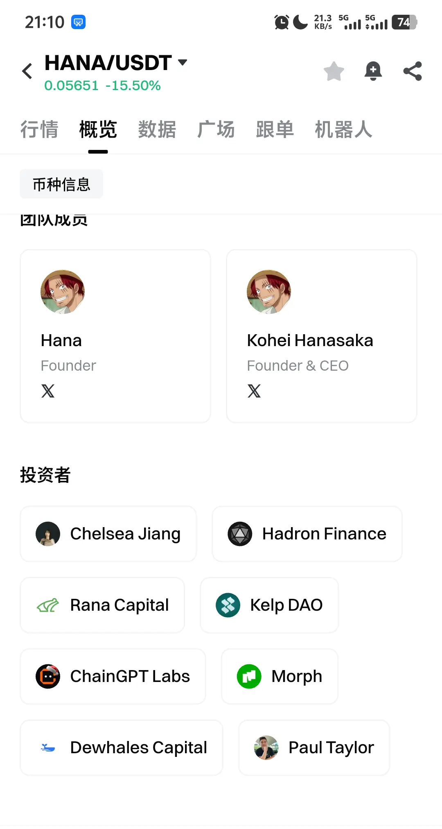Tap the Morph green logo icon

point(249,676)
